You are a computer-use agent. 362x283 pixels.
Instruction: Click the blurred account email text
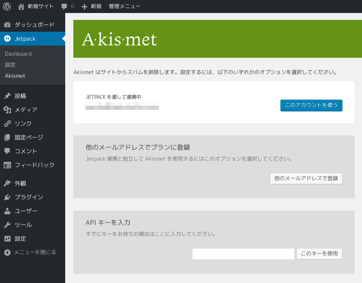[122, 106]
